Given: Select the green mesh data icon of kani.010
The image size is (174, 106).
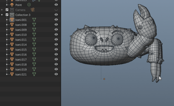Looking at the screenshot, I should 34,35.
